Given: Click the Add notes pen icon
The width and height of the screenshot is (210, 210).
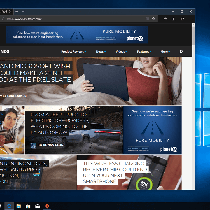Looking at the screenshot, I should point(174,19).
